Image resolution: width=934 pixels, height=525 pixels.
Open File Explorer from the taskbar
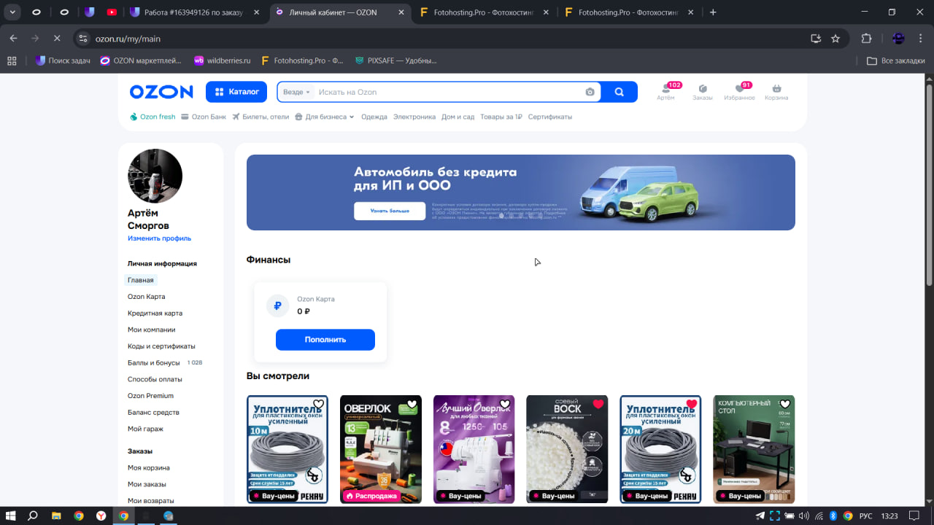pyautogui.click(x=56, y=516)
